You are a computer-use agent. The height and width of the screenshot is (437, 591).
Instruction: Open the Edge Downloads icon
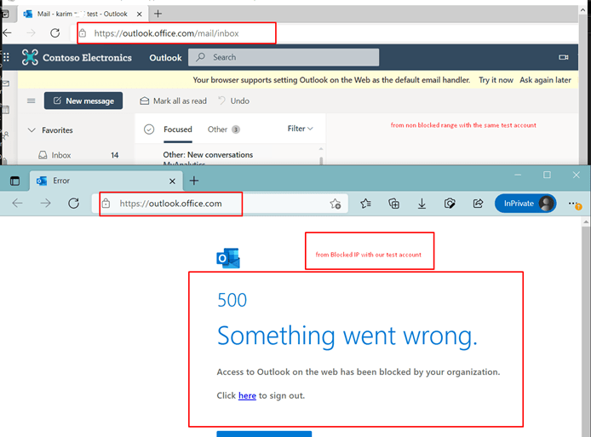coord(422,204)
